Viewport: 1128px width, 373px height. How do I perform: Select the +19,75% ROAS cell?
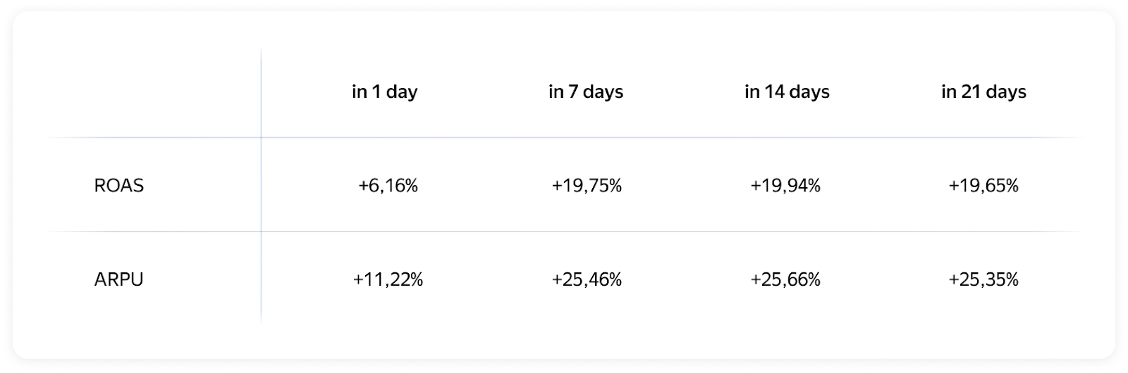pyautogui.click(x=587, y=186)
